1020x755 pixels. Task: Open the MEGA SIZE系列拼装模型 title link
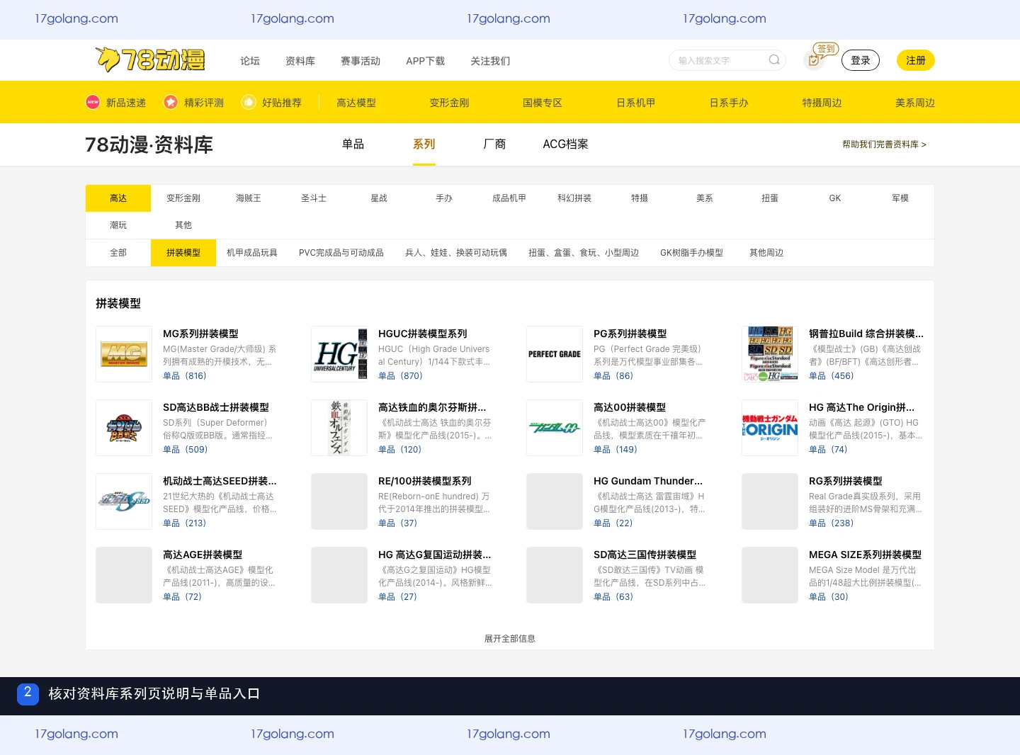[x=865, y=555]
